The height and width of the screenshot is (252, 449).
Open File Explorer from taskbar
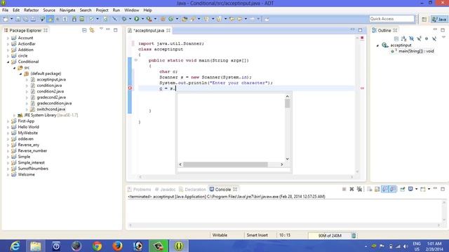(36, 246)
